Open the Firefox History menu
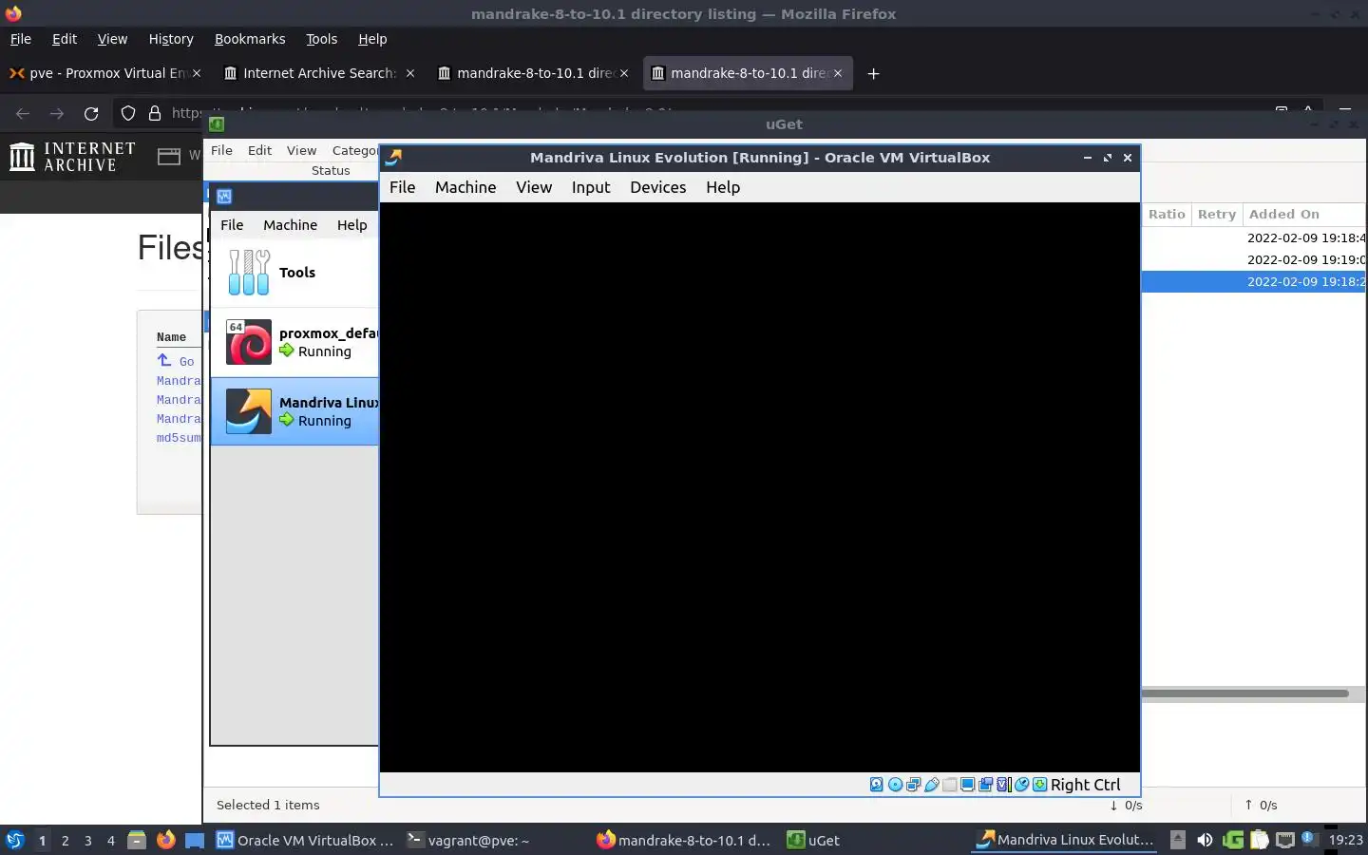 coord(171,39)
